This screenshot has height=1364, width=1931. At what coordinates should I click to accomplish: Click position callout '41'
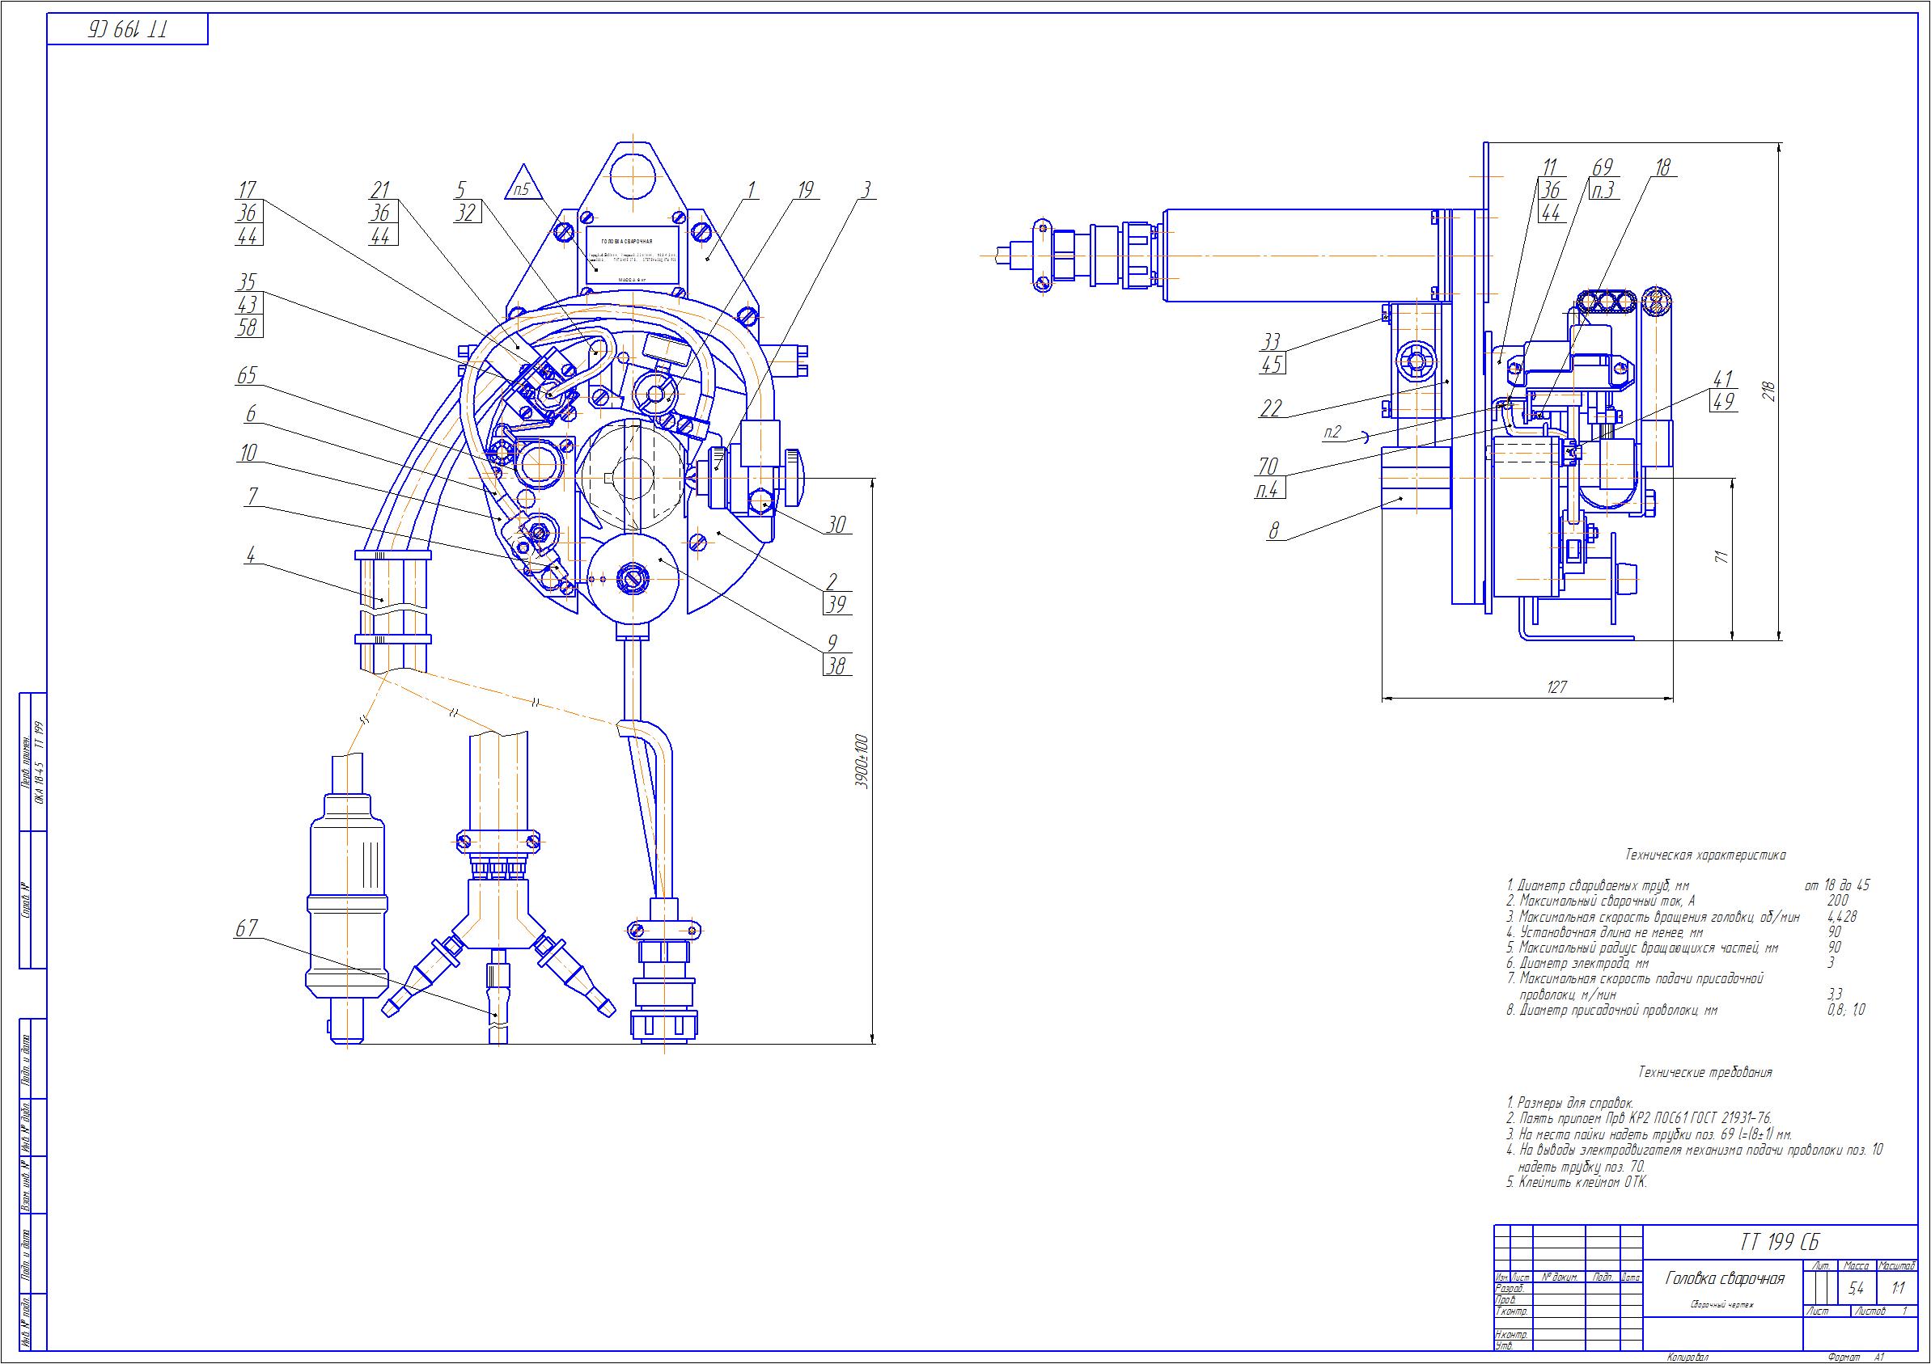coord(1723,378)
